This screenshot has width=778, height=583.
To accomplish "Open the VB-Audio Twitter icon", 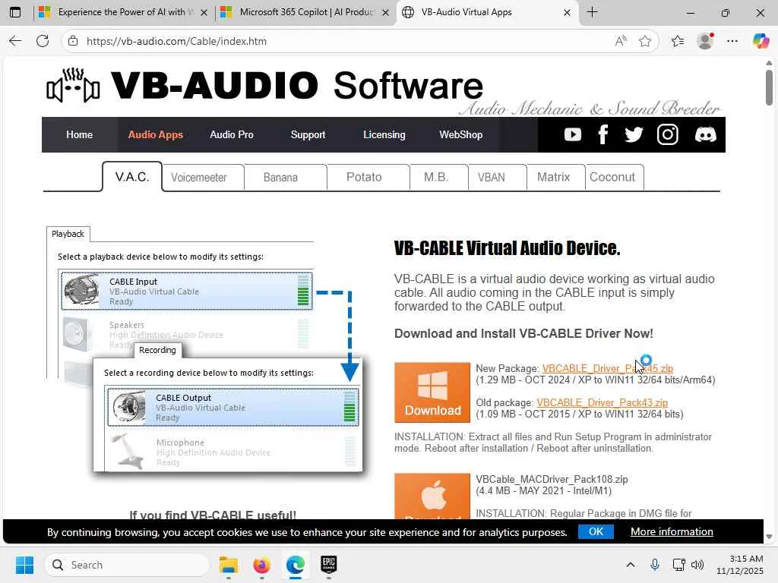I will [634, 134].
